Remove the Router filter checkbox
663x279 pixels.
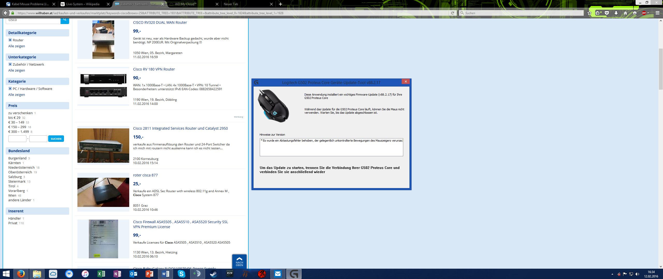coord(10,40)
